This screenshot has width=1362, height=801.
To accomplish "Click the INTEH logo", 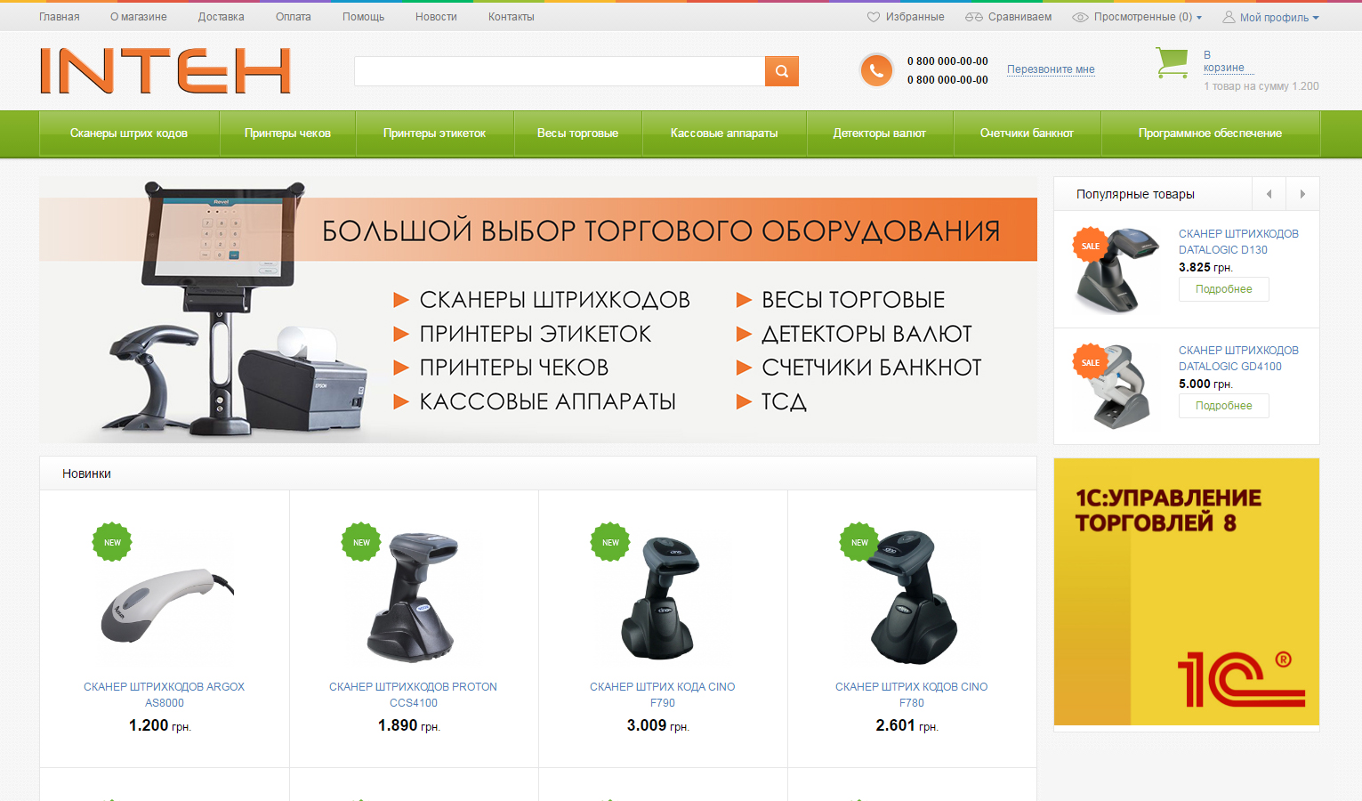I will click(165, 70).
